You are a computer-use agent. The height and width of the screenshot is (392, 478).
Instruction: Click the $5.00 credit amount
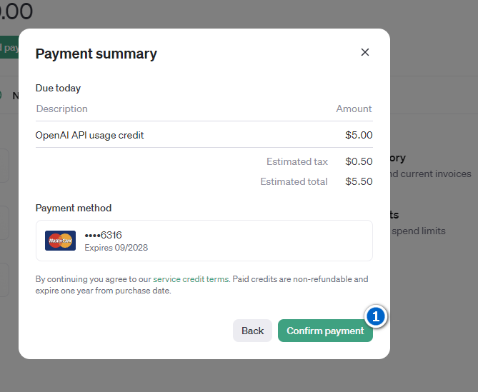coord(359,135)
